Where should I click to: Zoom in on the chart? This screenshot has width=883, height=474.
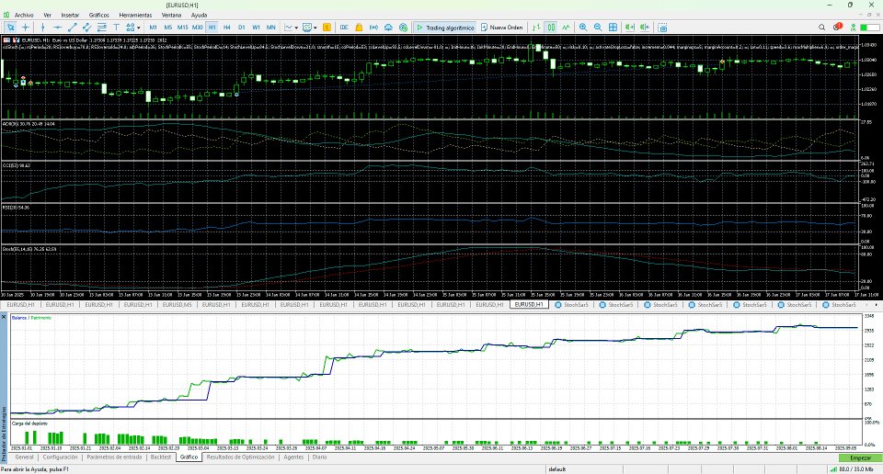coord(583,28)
